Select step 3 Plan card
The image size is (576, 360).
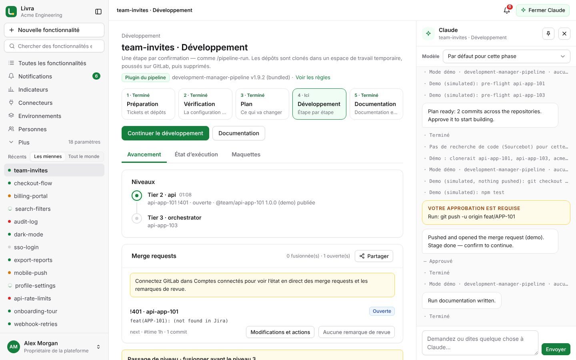click(262, 104)
